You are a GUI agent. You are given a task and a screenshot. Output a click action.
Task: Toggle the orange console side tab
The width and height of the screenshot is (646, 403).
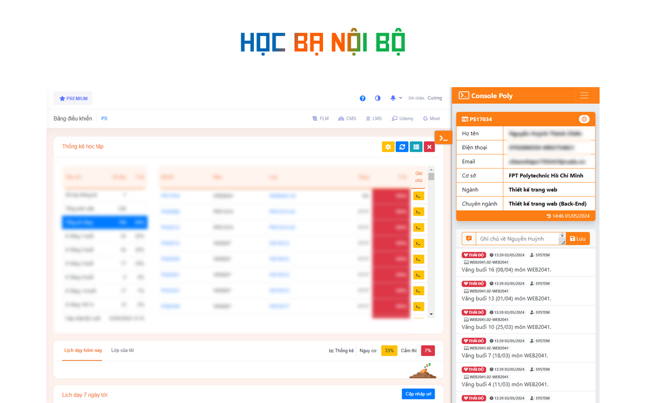tap(443, 138)
